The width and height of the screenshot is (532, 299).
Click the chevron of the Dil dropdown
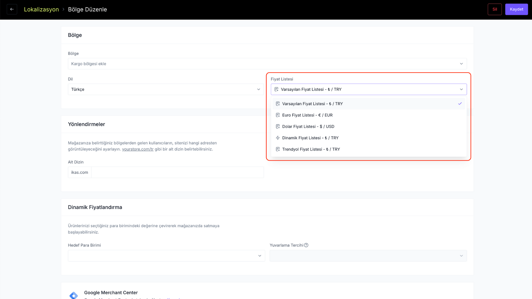point(259,89)
